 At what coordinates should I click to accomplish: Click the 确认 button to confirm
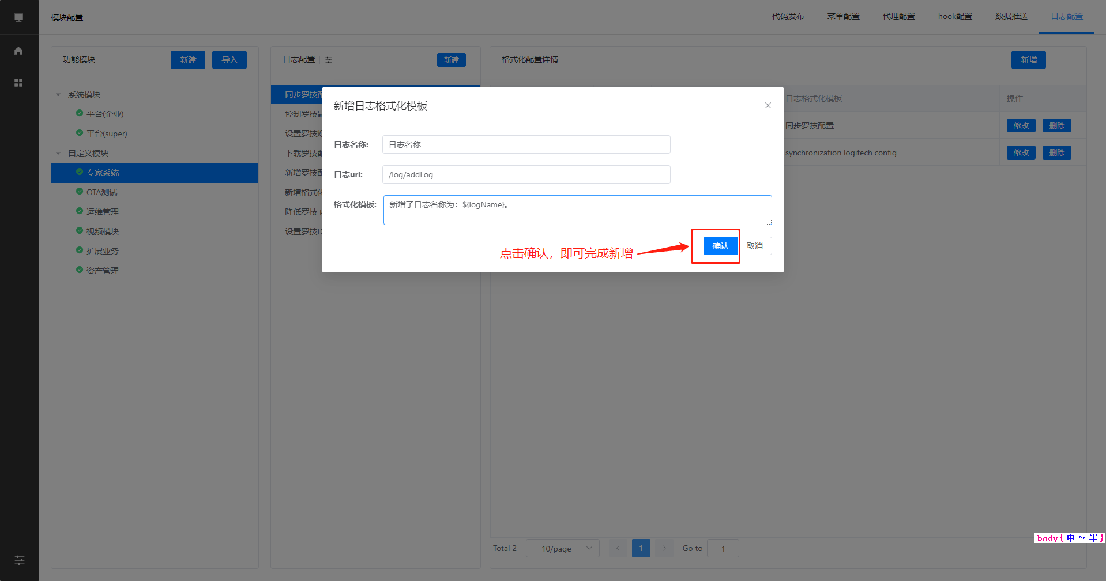click(720, 246)
